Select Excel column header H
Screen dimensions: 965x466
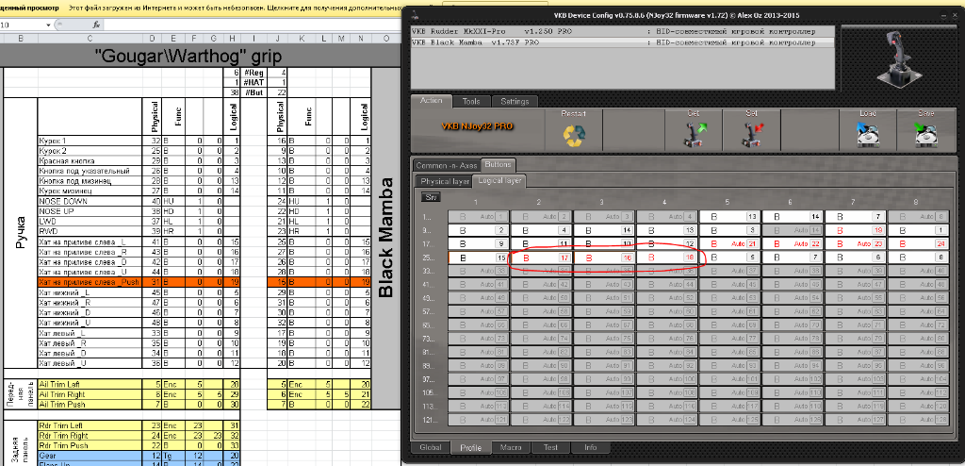pyautogui.click(x=232, y=39)
